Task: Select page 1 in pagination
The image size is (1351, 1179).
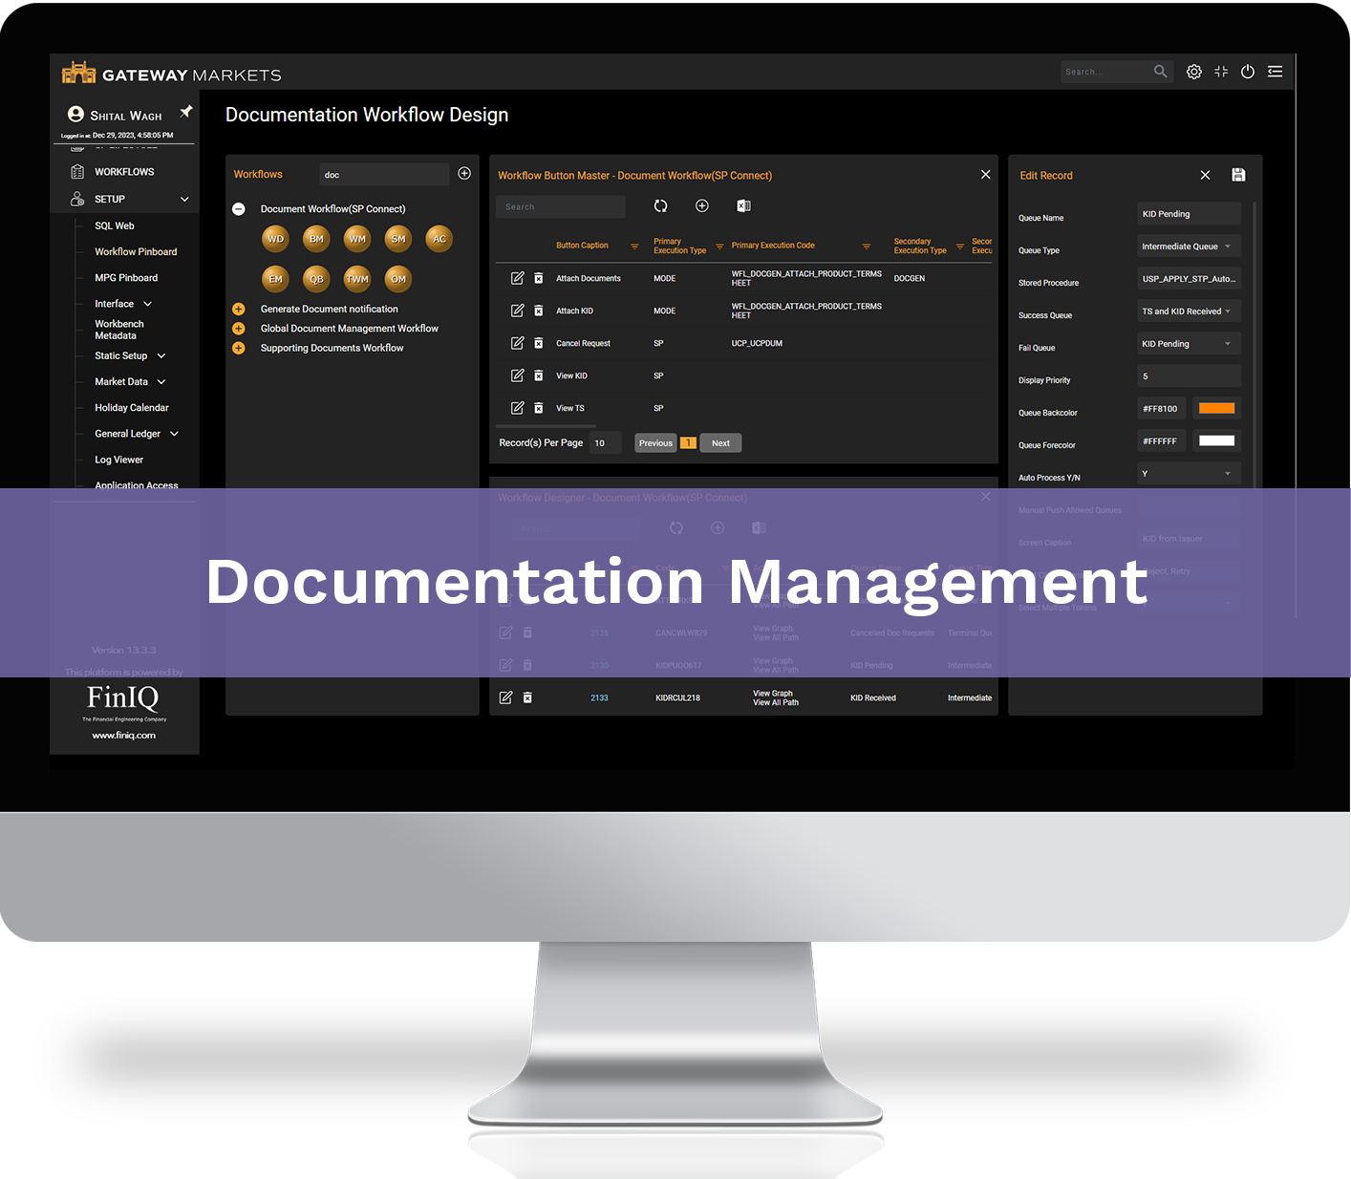Action: coord(688,443)
